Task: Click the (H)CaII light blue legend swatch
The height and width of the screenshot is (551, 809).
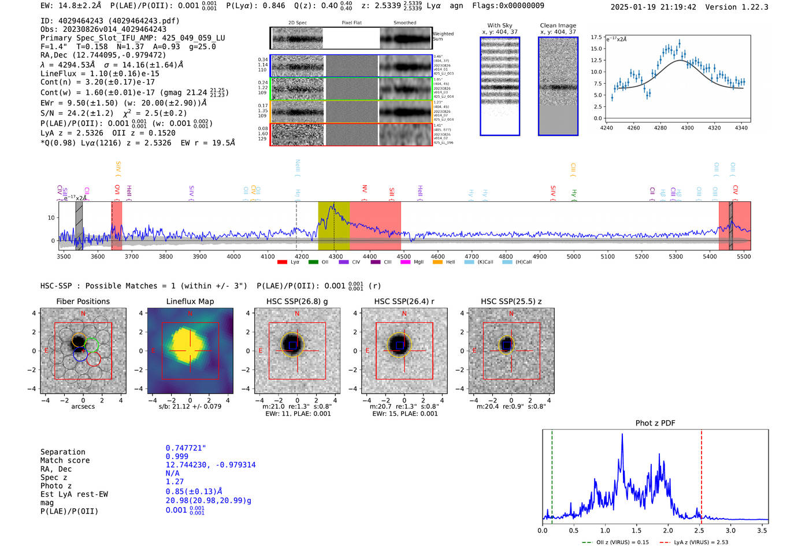Action: [507, 262]
